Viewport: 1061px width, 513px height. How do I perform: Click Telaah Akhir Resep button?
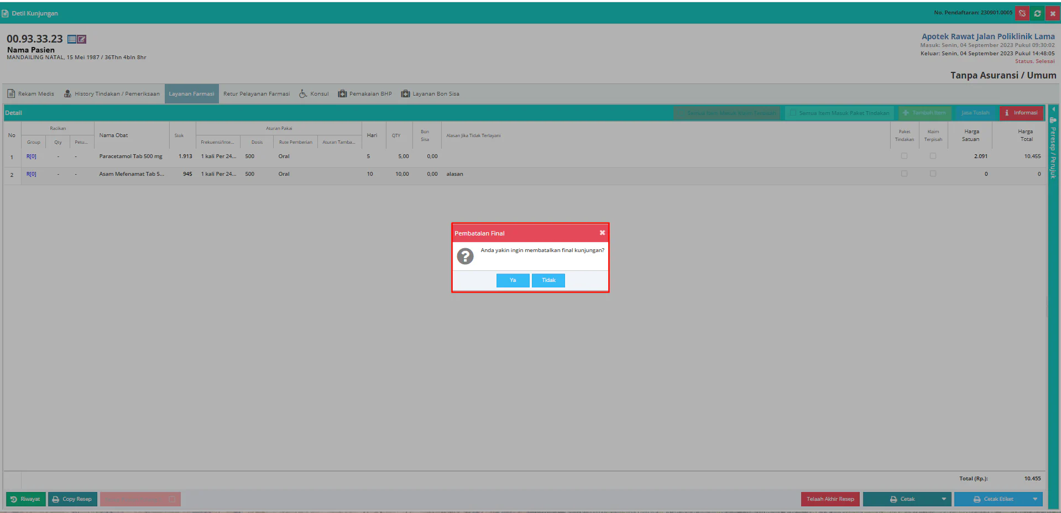click(830, 499)
